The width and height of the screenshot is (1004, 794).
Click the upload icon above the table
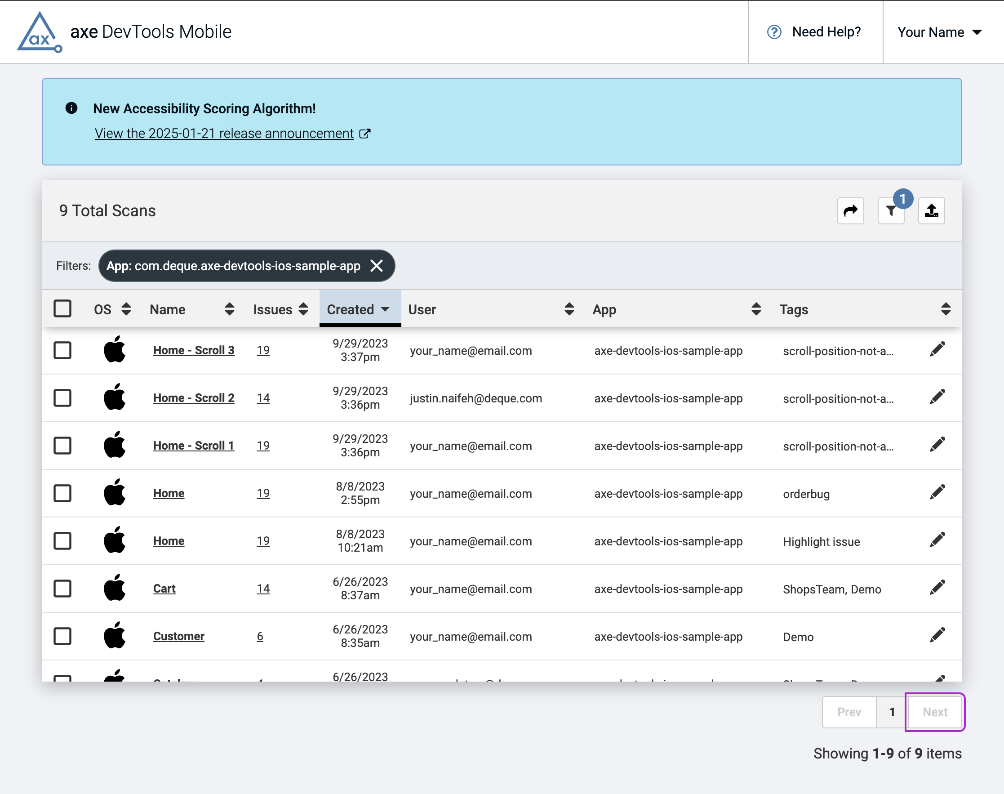[931, 210]
